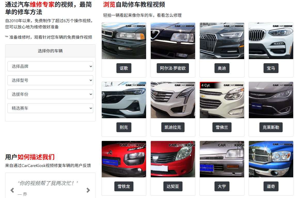Click the blue 道奇 truck thumbnail

click(271, 159)
